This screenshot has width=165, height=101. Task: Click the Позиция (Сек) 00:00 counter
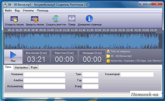92,57
